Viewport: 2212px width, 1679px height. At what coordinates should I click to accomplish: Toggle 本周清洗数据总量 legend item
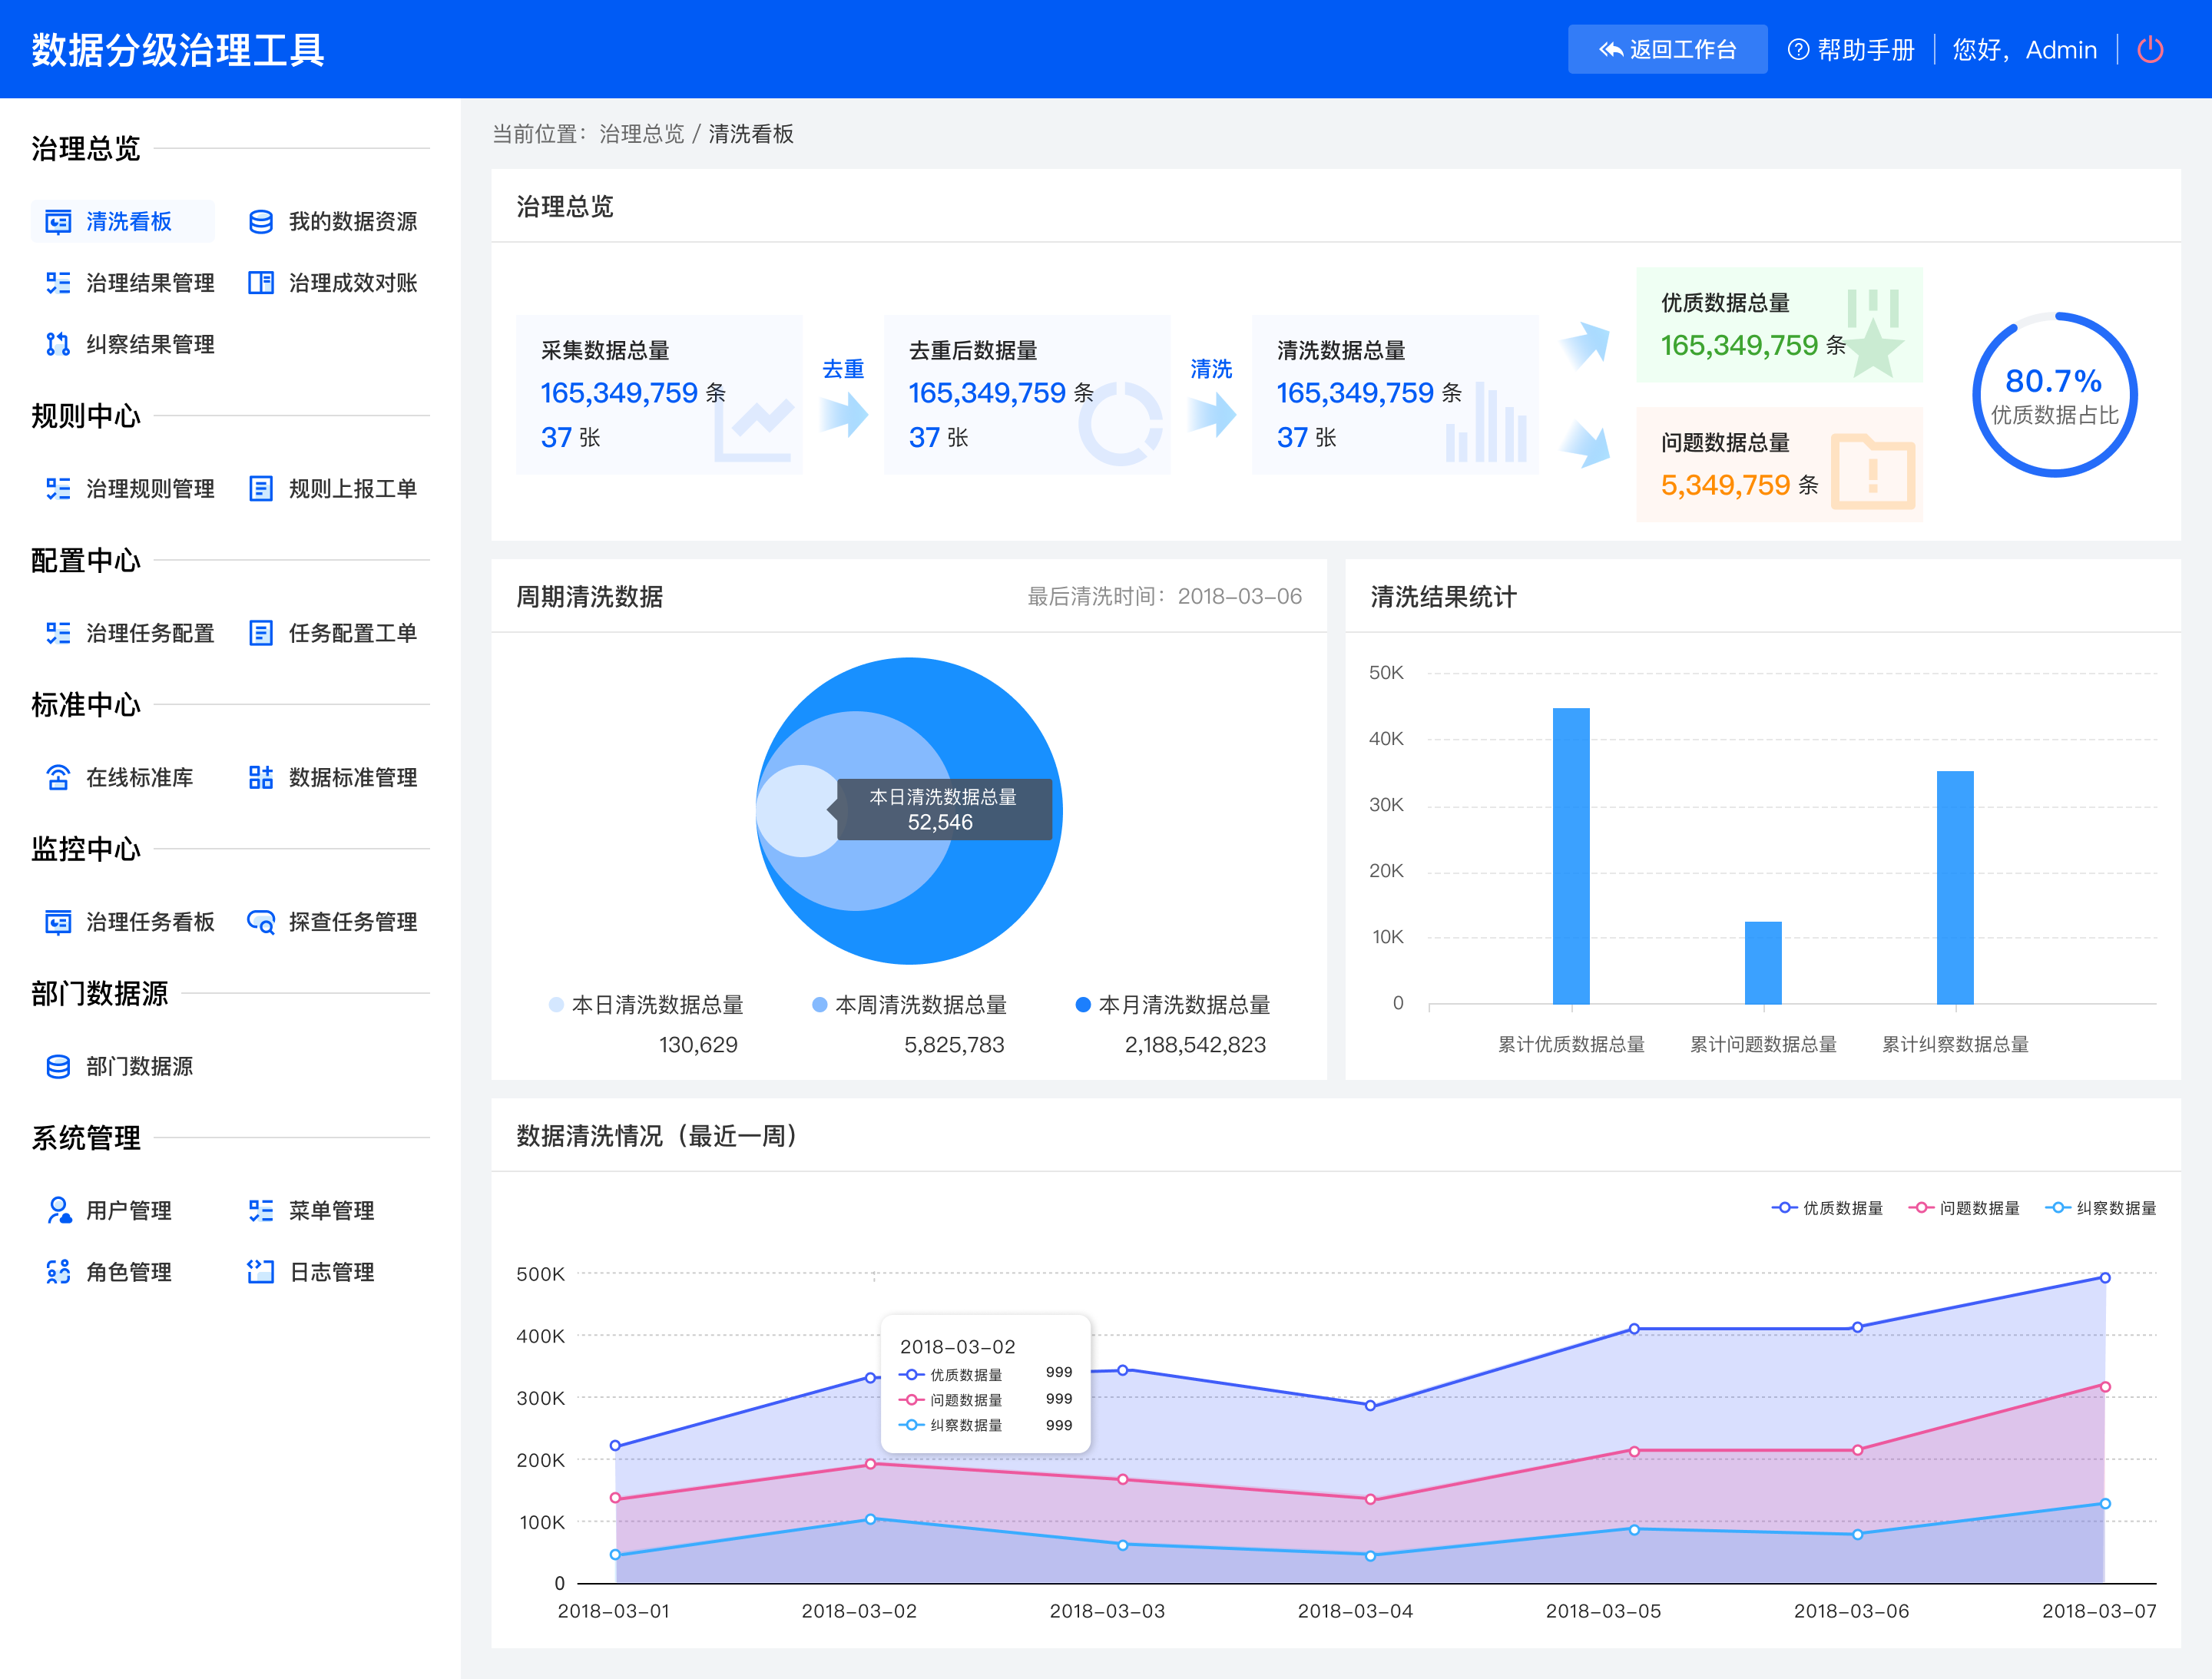(x=909, y=1005)
